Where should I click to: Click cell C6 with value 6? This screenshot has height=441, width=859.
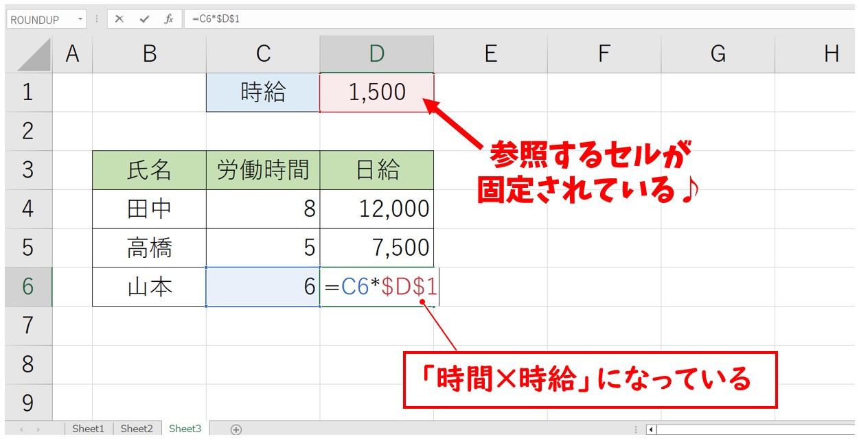(263, 287)
